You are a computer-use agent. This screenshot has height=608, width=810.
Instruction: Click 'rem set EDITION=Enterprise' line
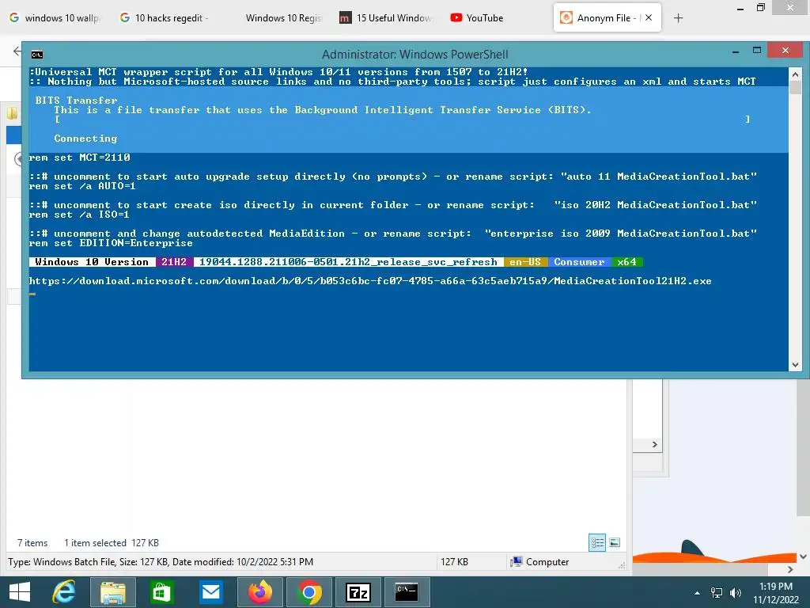(x=111, y=243)
